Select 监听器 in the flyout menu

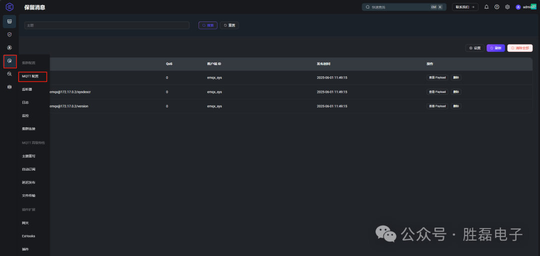pyautogui.click(x=27, y=89)
